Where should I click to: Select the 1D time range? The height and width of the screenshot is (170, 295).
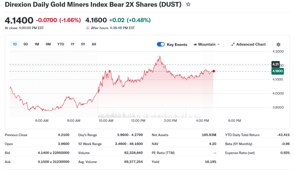click(15, 44)
